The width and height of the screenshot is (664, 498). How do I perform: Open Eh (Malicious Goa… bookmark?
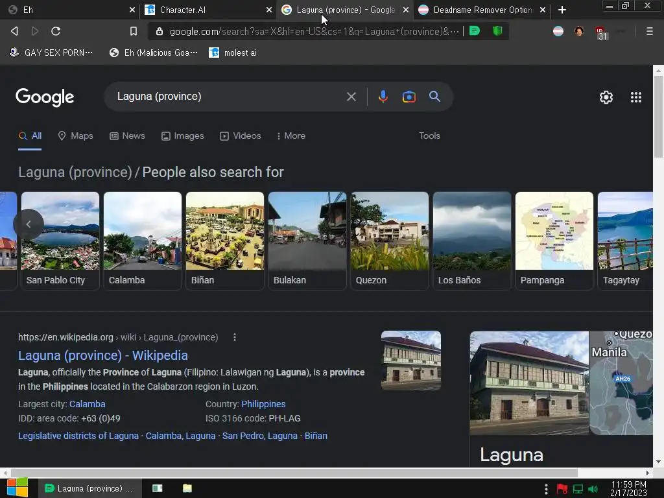(153, 53)
